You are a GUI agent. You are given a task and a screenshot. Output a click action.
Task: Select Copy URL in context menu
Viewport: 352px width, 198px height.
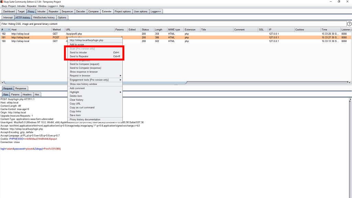click(x=95, y=104)
